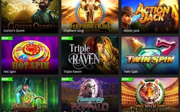Open the Book of Oz game tile
Image resolution: width=180 pixels, height=112 pixels.
tap(30, 95)
